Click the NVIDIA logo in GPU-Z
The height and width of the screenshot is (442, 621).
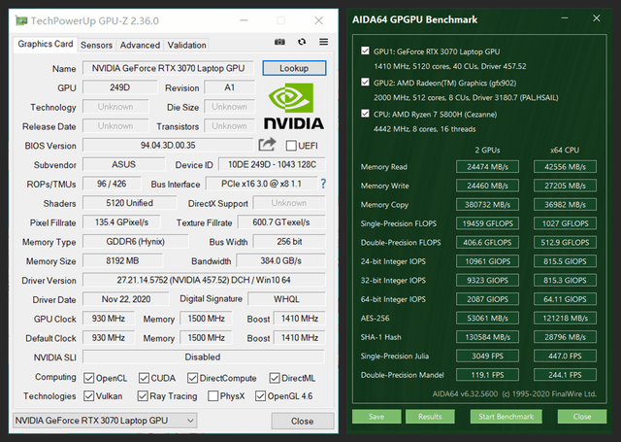click(294, 106)
